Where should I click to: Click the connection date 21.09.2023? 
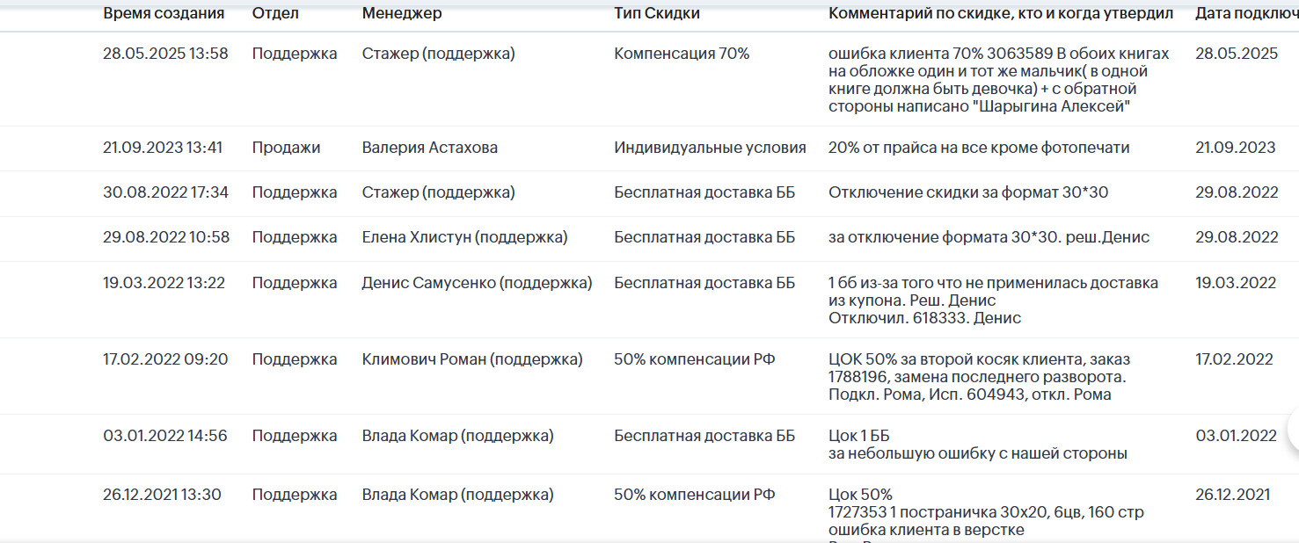[1236, 148]
